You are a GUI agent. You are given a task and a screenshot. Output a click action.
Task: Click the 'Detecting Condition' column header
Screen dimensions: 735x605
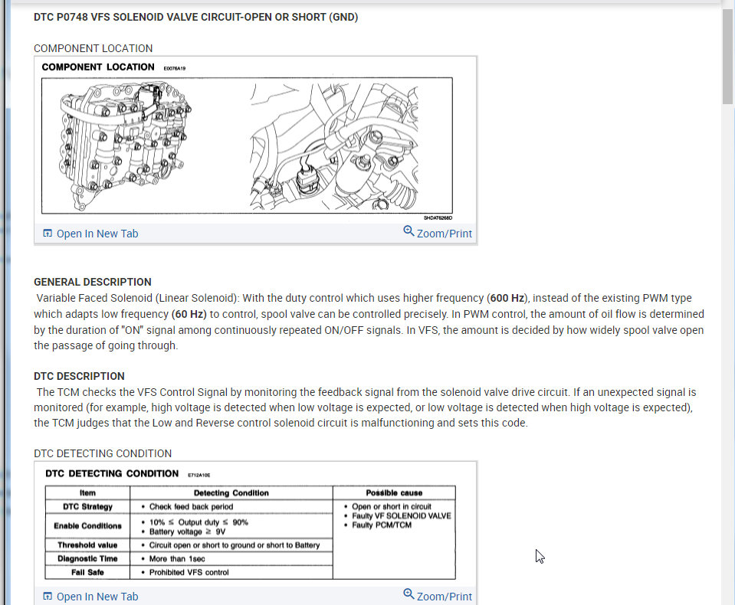point(231,493)
